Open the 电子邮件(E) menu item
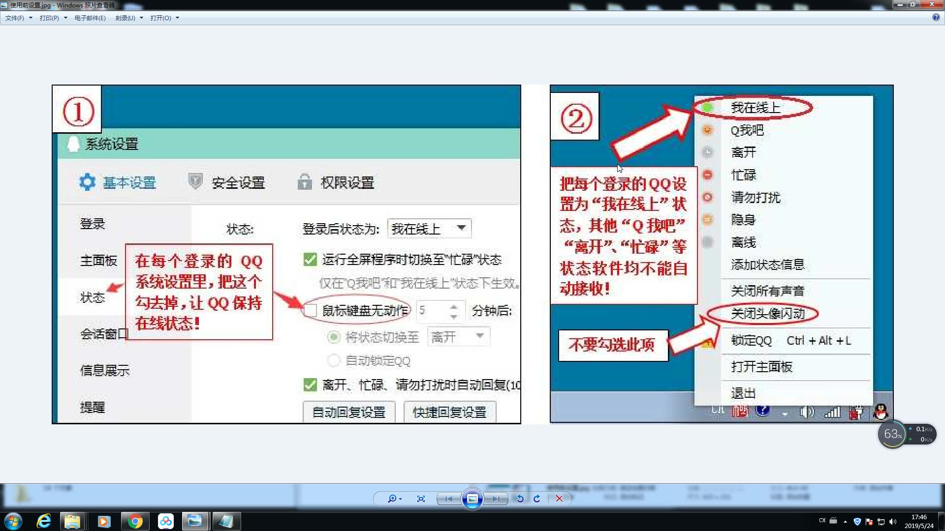This screenshot has height=531, width=945. pyautogui.click(x=90, y=18)
